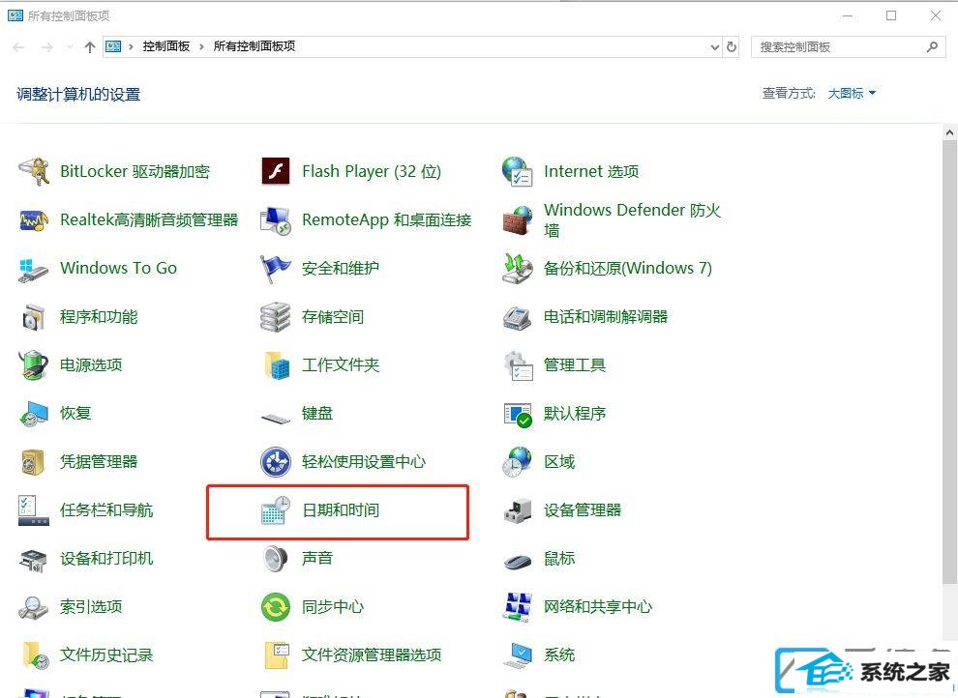The height and width of the screenshot is (698, 958).
Task: Open the 设备管理器 icon
Action: 518,510
